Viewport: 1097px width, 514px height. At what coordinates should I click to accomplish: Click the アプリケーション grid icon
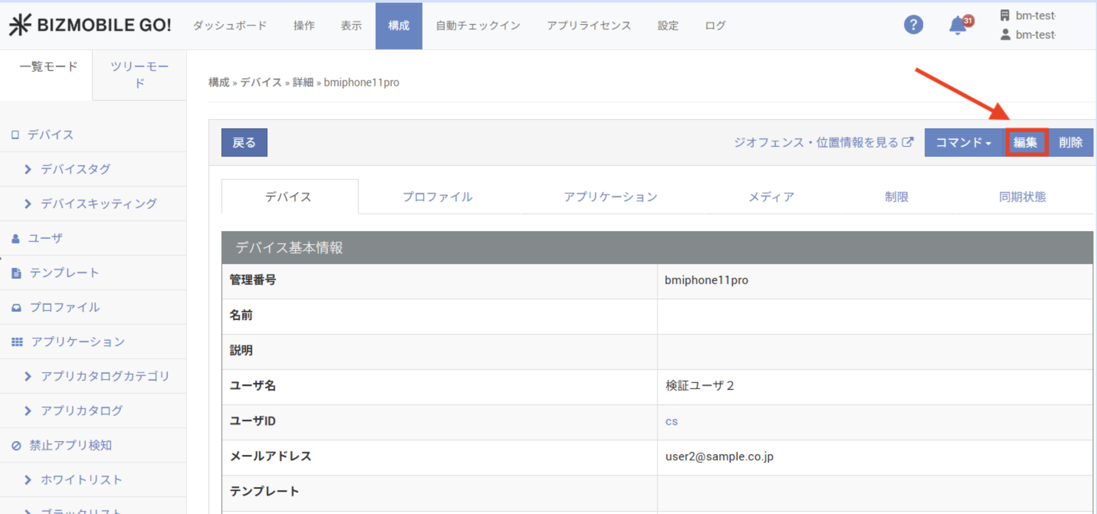pos(17,342)
